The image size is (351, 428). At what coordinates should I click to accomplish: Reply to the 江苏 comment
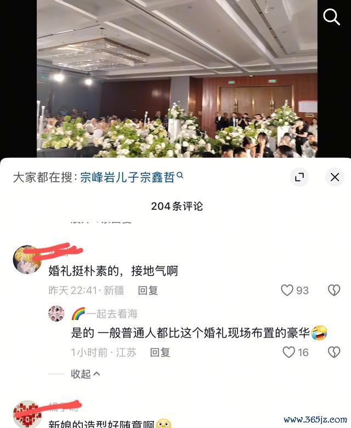(x=160, y=352)
